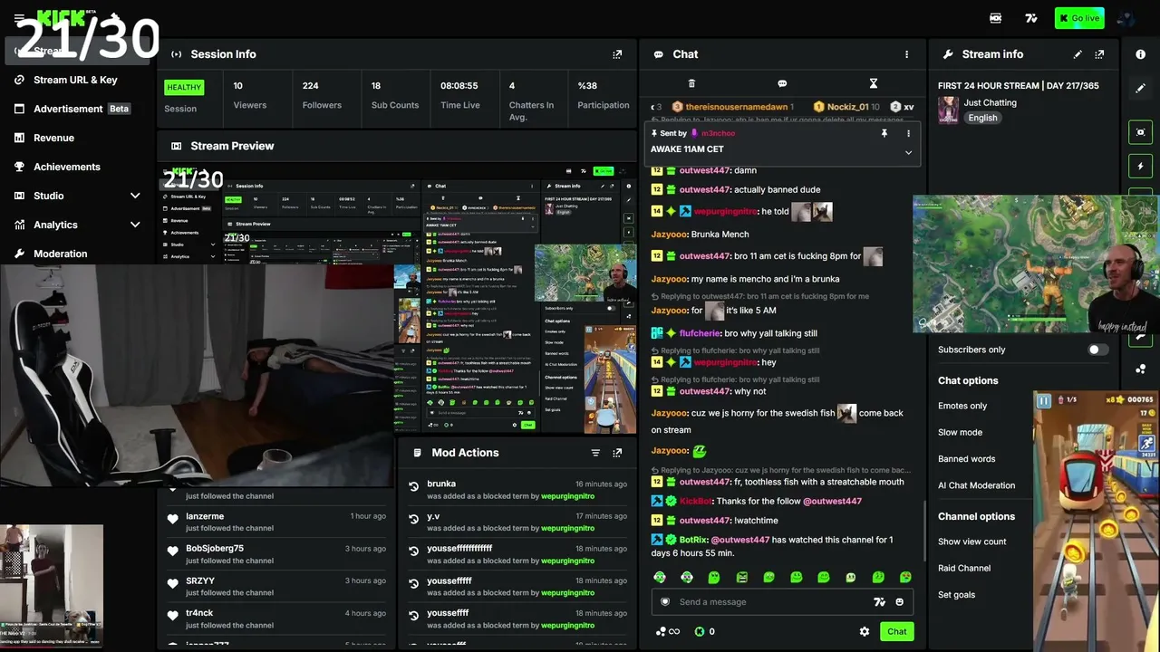
Task: Click the speech bubble icon in Chat toolbar
Action: 782,83
